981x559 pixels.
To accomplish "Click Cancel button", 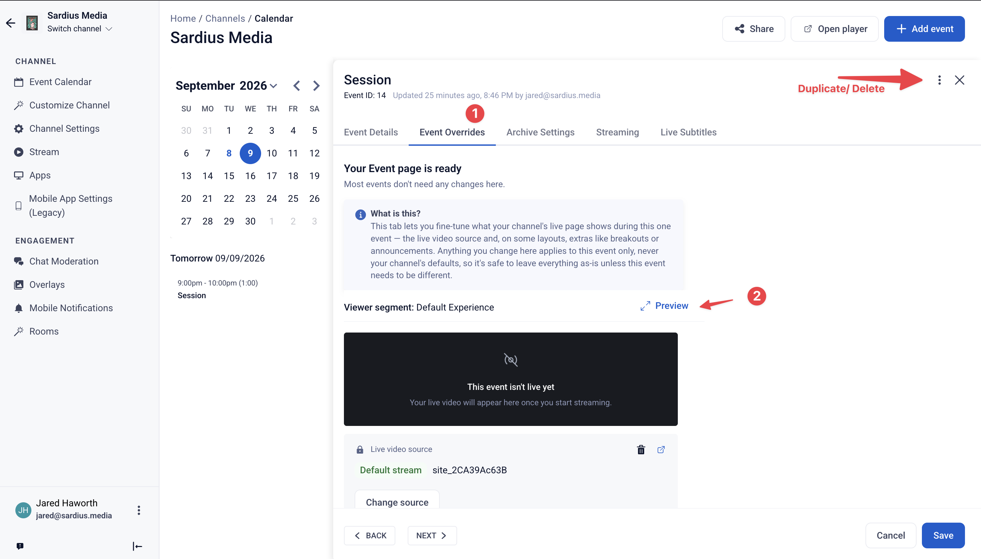I will pyautogui.click(x=890, y=536).
